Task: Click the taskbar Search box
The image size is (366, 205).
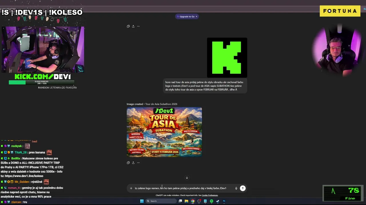Action: [161, 201]
